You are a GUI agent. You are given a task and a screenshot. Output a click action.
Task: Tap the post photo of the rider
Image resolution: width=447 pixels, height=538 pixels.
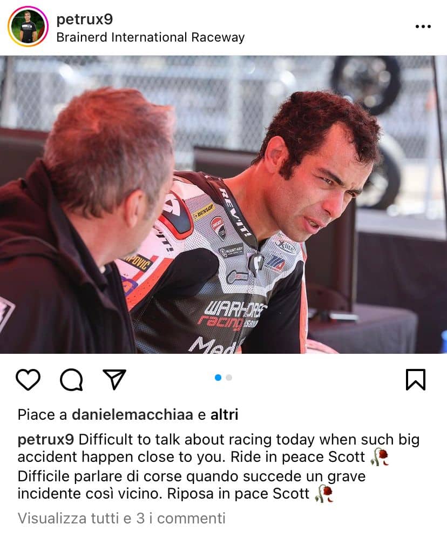coord(223,205)
